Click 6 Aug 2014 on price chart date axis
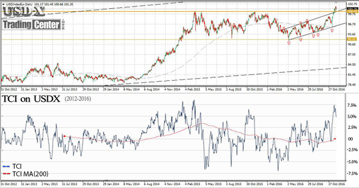Image resolution: width=359 pixels, height=188 pixels. 152,89
